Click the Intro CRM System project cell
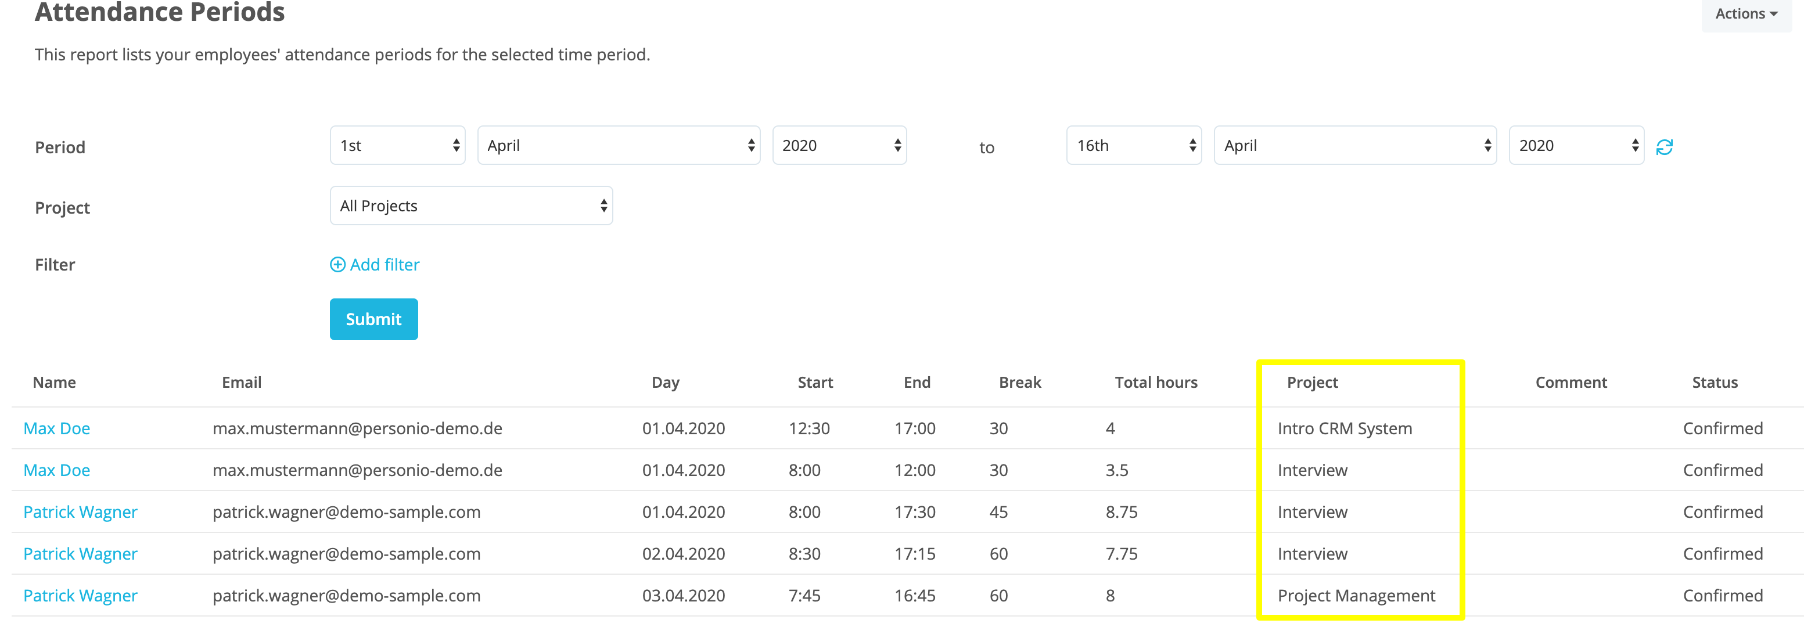1804x627 pixels. [1344, 428]
